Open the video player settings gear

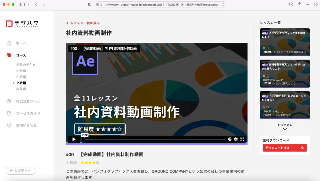coord(236,139)
